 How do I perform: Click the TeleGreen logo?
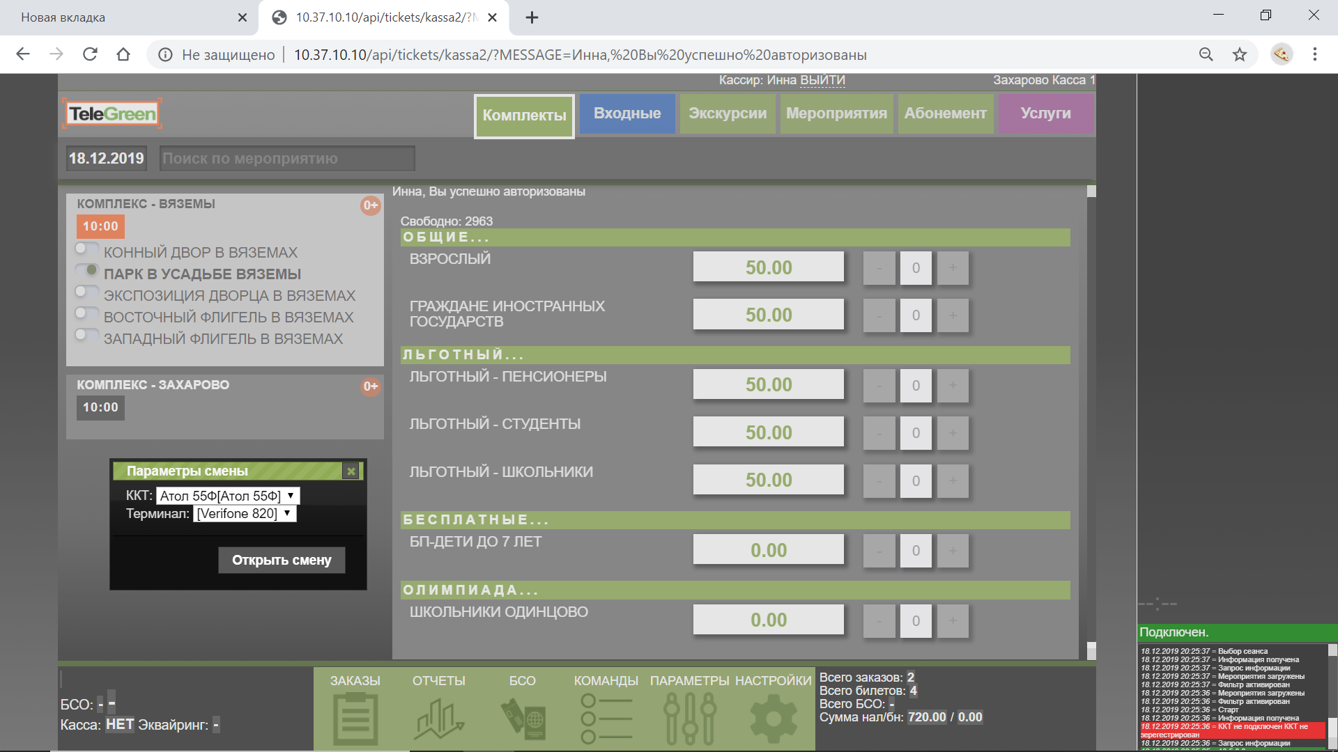tap(112, 113)
